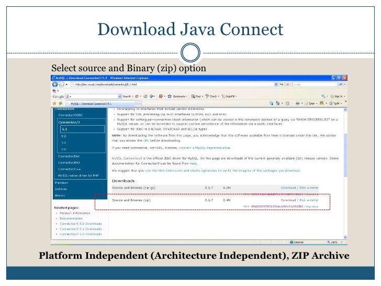Open MySQL native driver for PHP link
This screenshot has width=381, height=286.
[x=79, y=175]
